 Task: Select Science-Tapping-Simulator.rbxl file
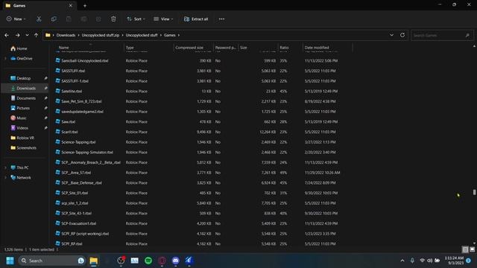pyautogui.click(x=87, y=152)
